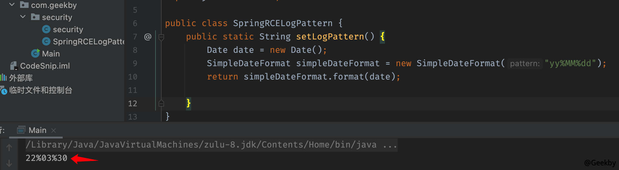
Task: Click the security package folder icon
Action: click(x=35, y=17)
